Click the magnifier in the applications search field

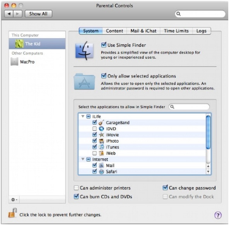[x=173, y=107]
